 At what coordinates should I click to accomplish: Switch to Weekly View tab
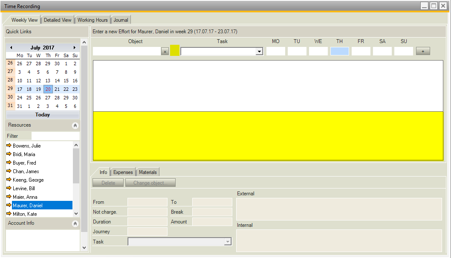[24, 20]
